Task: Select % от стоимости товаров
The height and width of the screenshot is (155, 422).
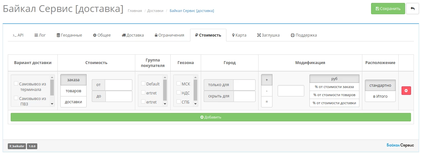Action: coord(334,95)
